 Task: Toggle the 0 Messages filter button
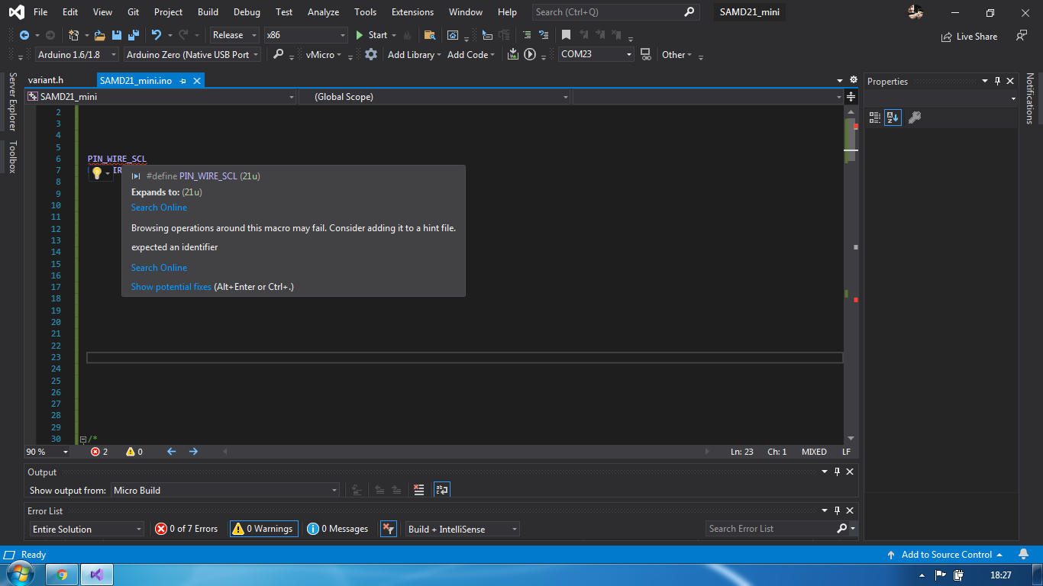337,529
